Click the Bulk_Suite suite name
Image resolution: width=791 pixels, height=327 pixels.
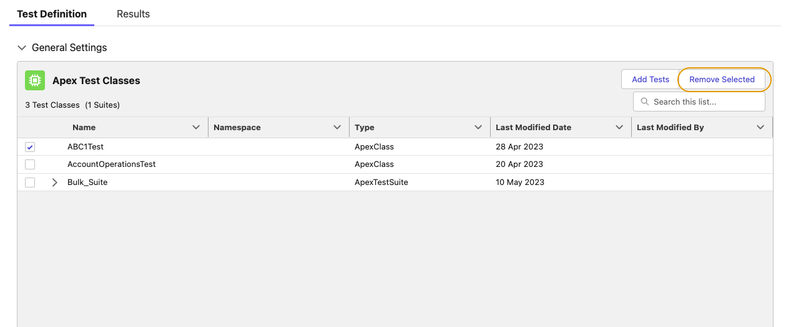click(87, 182)
